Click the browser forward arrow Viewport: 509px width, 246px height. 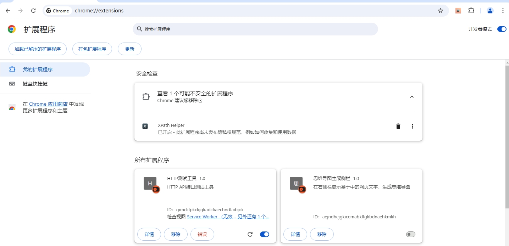pos(21,11)
